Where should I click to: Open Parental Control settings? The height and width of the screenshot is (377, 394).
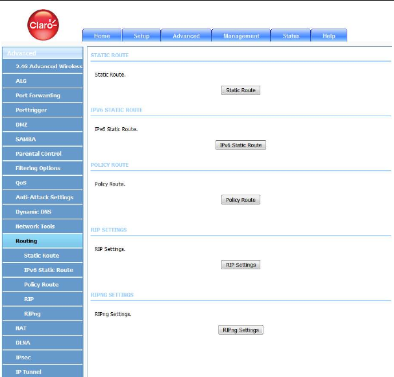pos(42,154)
